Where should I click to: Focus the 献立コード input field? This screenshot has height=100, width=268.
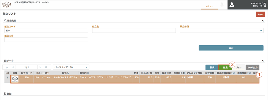[46, 30]
